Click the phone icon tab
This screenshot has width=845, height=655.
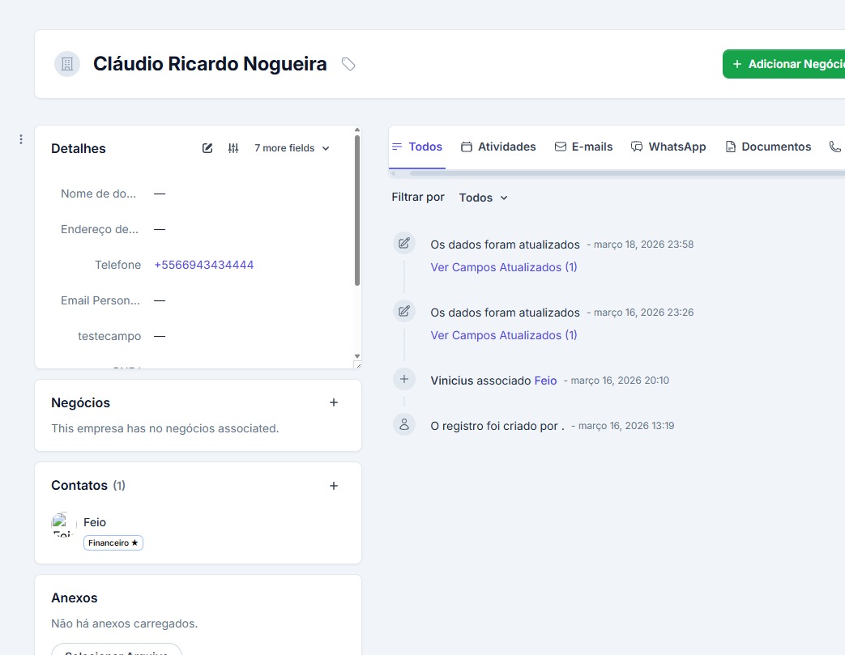pos(834,147)
